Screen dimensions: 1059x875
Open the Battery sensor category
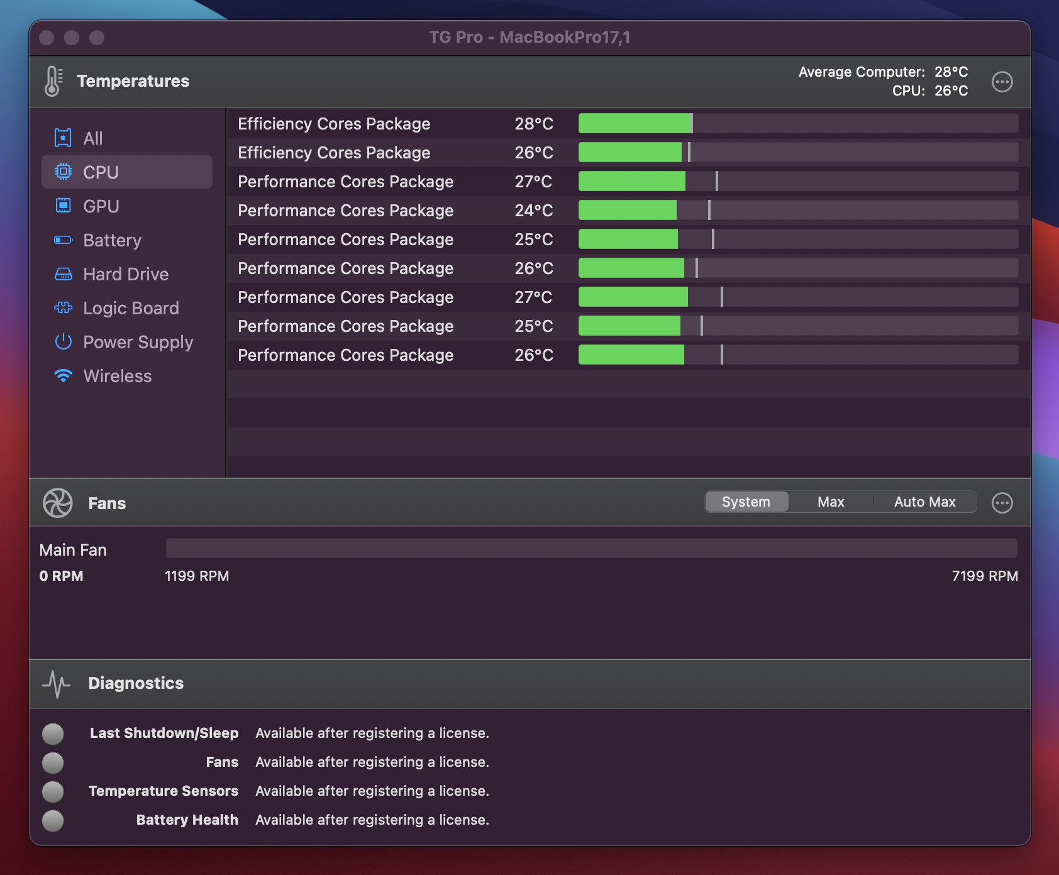click(x=127, y=239)
